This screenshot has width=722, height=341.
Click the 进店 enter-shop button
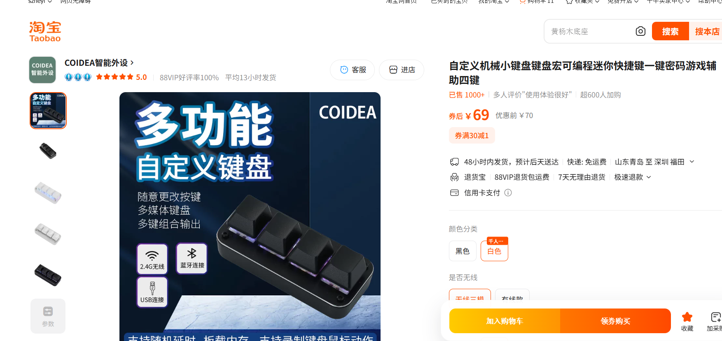click(x=402, y=70)
